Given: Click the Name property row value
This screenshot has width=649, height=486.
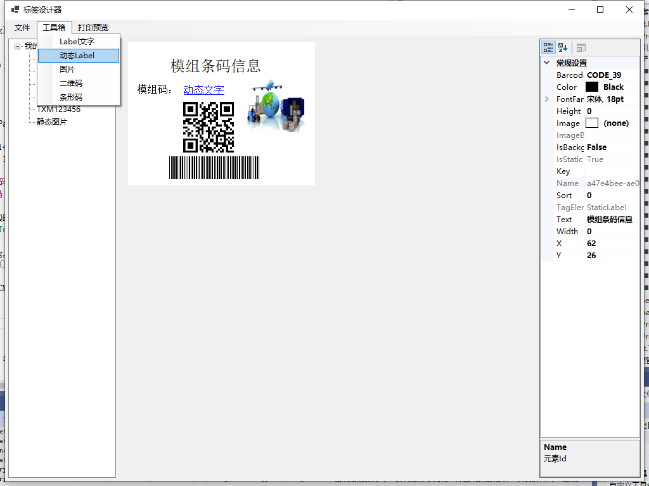Looking at the screenshot, I should coord(612,184).
